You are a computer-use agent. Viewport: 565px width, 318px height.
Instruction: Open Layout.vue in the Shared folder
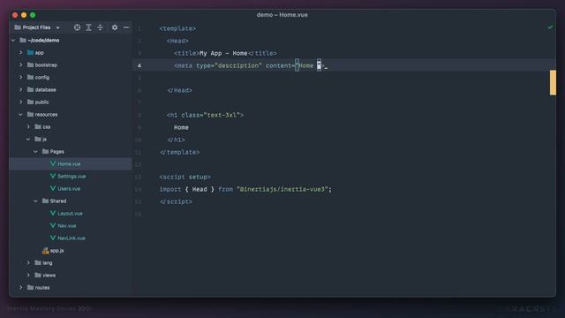(70, 214)
